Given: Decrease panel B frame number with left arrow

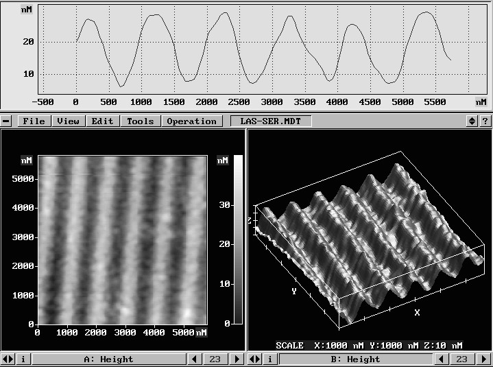Looking at the screenshot, I should (442, 359).
